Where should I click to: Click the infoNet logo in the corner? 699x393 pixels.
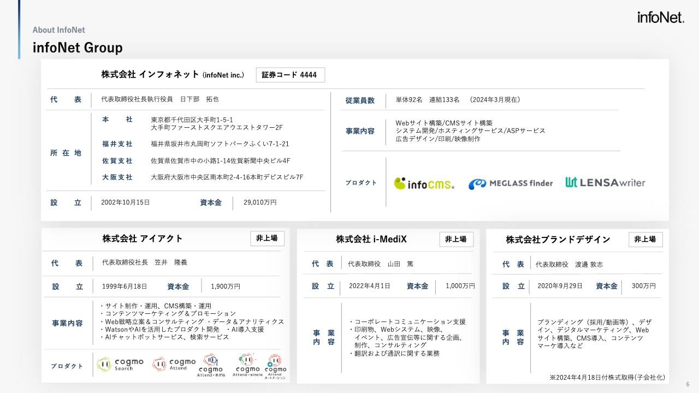(x=661, y=16)
